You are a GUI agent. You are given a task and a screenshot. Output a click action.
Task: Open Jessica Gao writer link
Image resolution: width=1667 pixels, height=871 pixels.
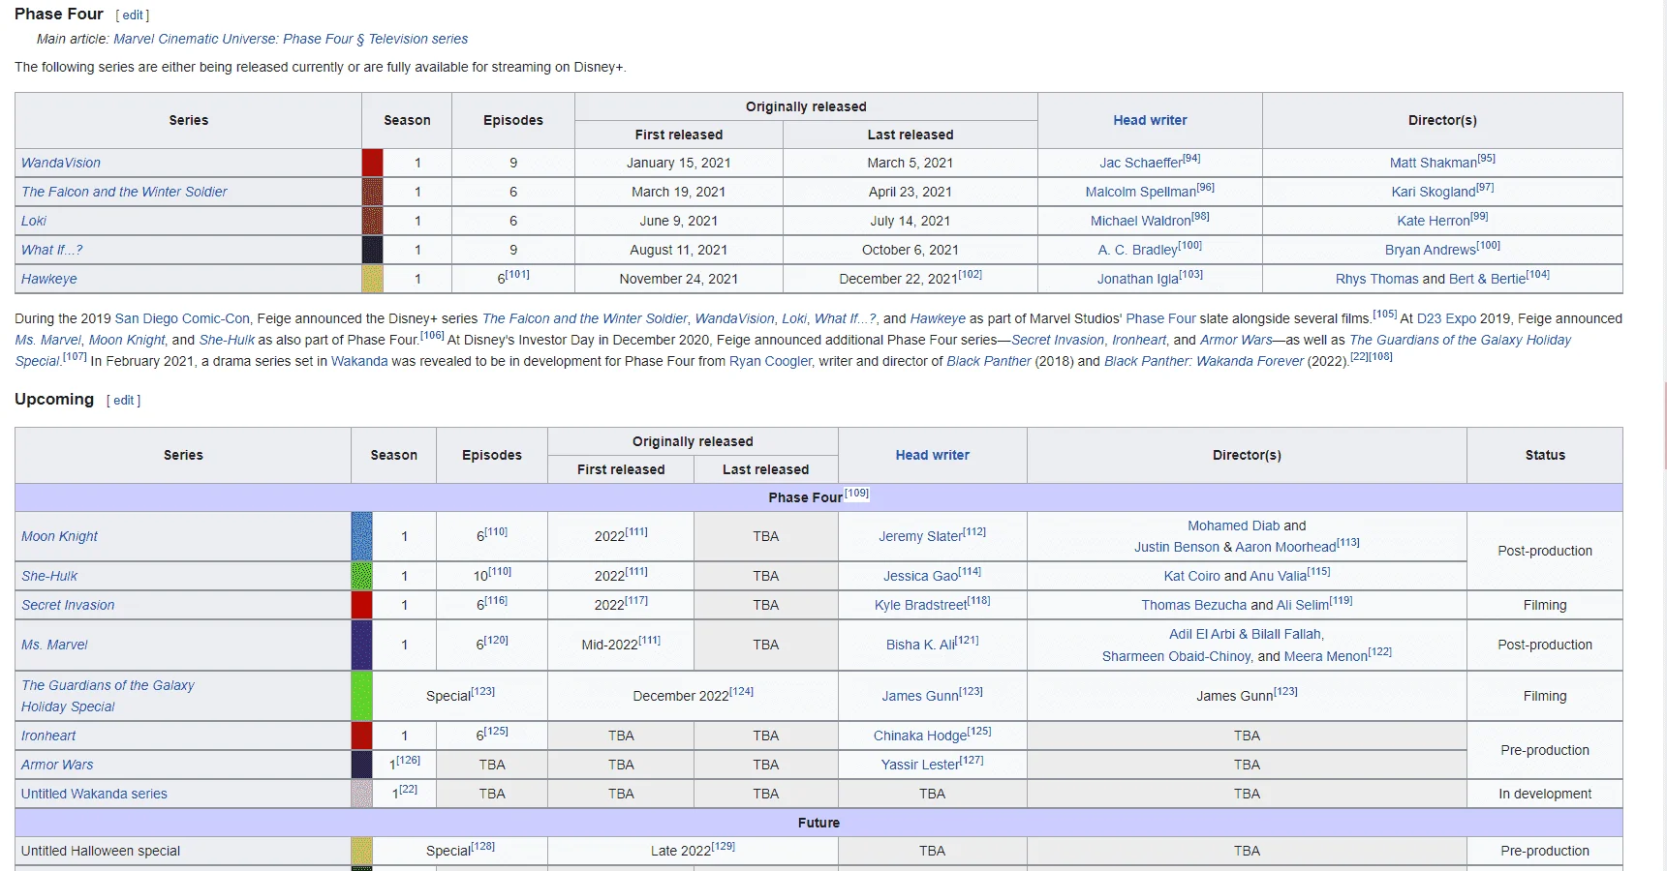click(920, 576)
